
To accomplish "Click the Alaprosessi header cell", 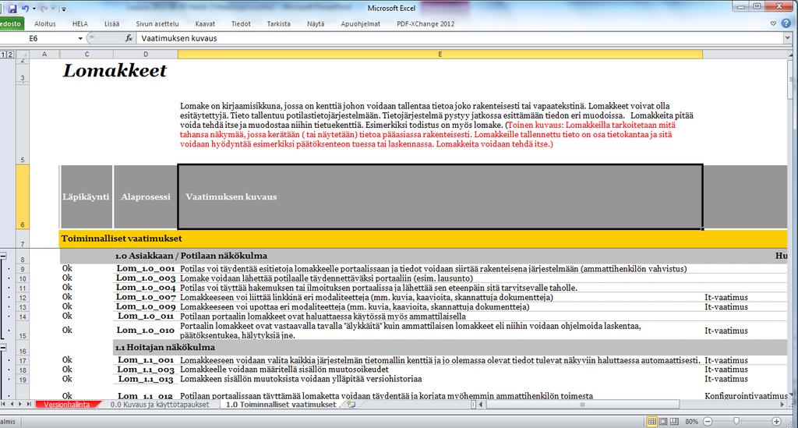I will (146, 197).
